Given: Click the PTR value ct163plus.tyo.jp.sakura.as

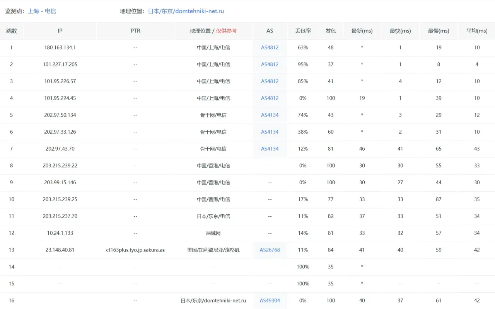Looking at the screenshot, I should tap(135, 250).
